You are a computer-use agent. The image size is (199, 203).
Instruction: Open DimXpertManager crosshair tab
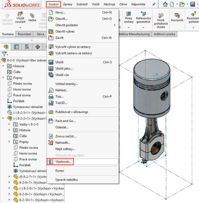coord(37,47)
